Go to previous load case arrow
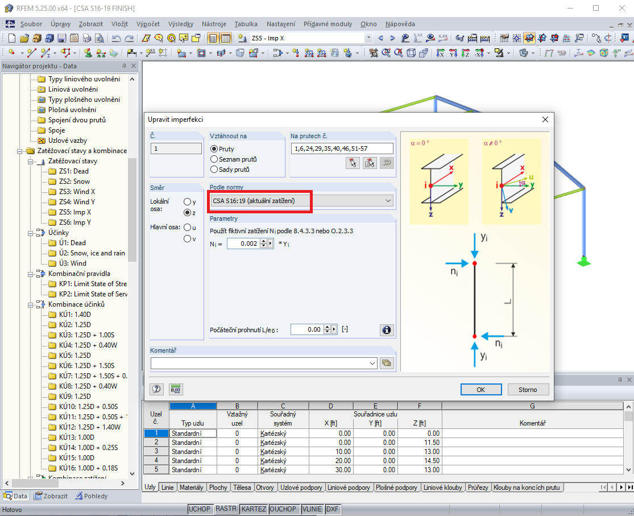 coord(380,38)
